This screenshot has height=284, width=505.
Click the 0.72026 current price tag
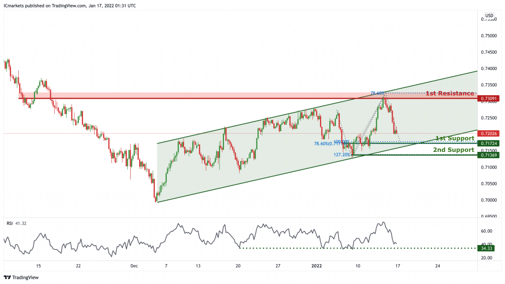489,133
